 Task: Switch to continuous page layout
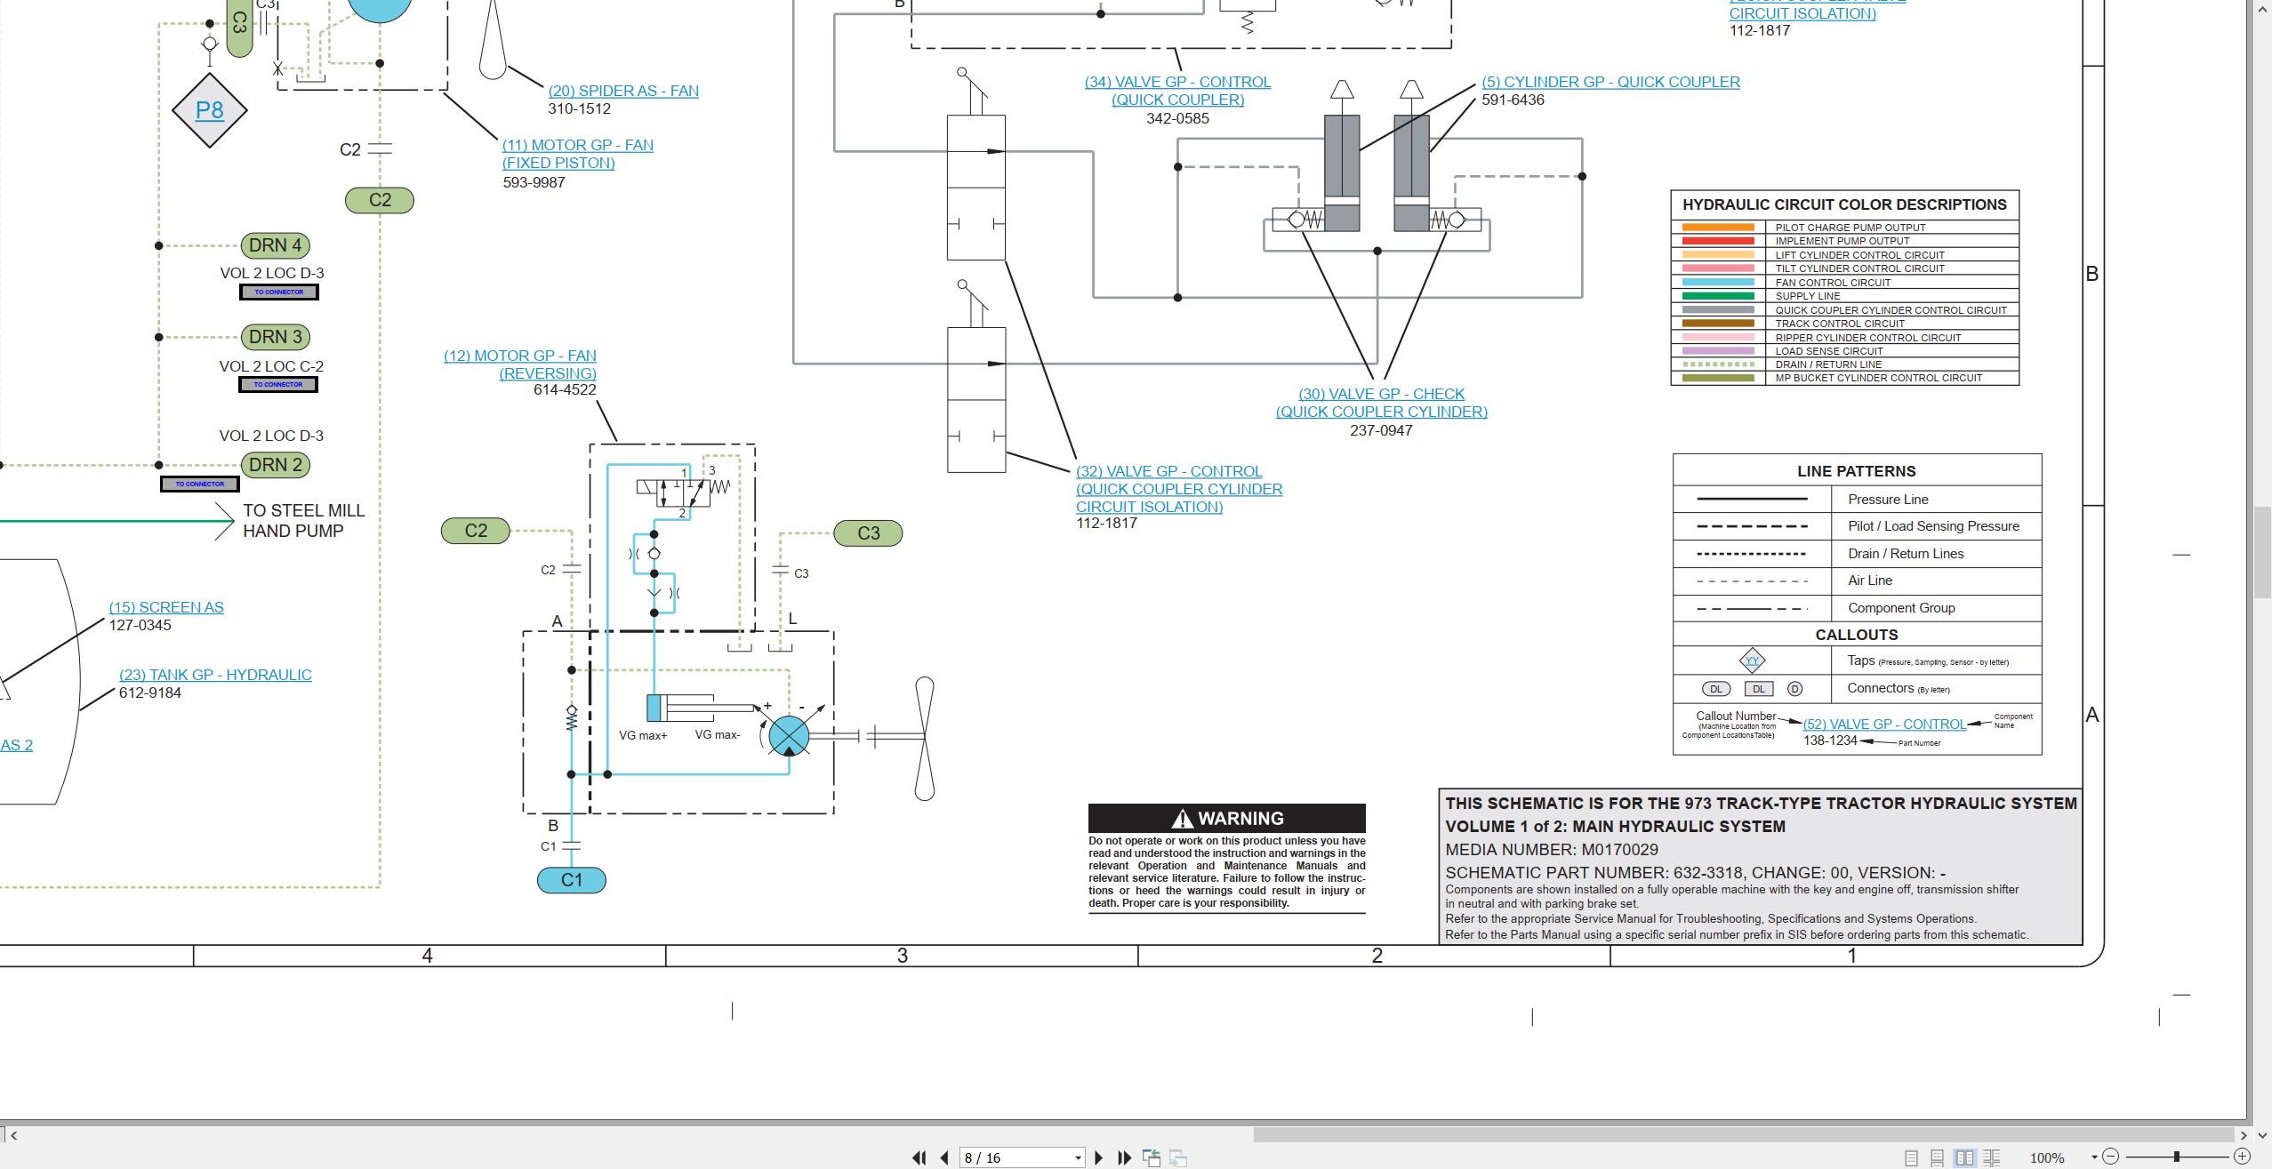point(1937,1157)
